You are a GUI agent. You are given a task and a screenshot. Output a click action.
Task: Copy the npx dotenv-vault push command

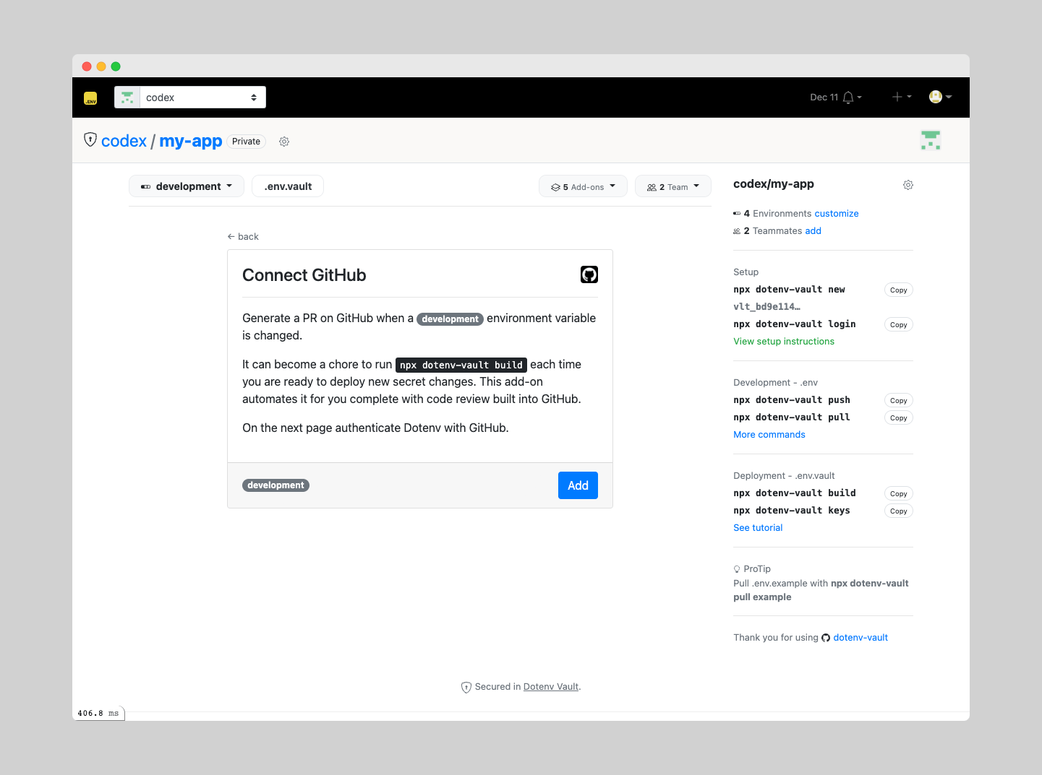[899, 400]
